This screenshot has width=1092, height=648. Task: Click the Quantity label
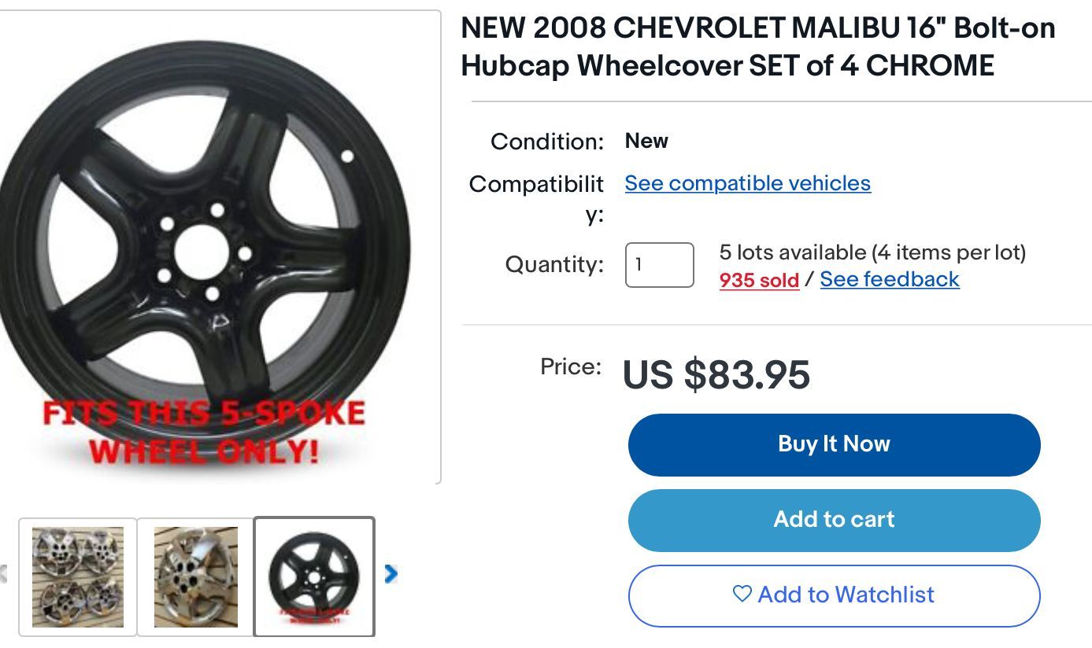pos(554,264)
